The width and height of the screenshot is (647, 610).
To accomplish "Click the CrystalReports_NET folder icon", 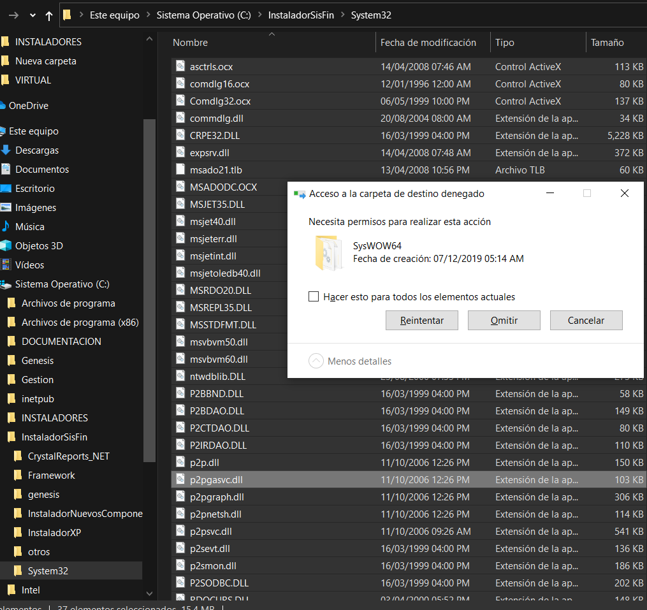I will click(x=18, y=456).
